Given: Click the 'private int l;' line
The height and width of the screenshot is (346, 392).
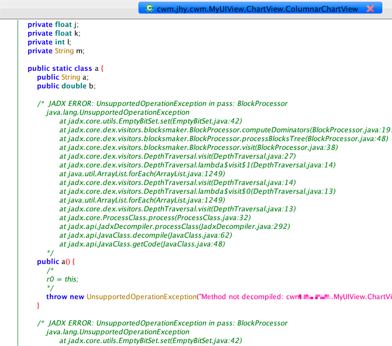Looking at the screenshot, I should [49, 42].
